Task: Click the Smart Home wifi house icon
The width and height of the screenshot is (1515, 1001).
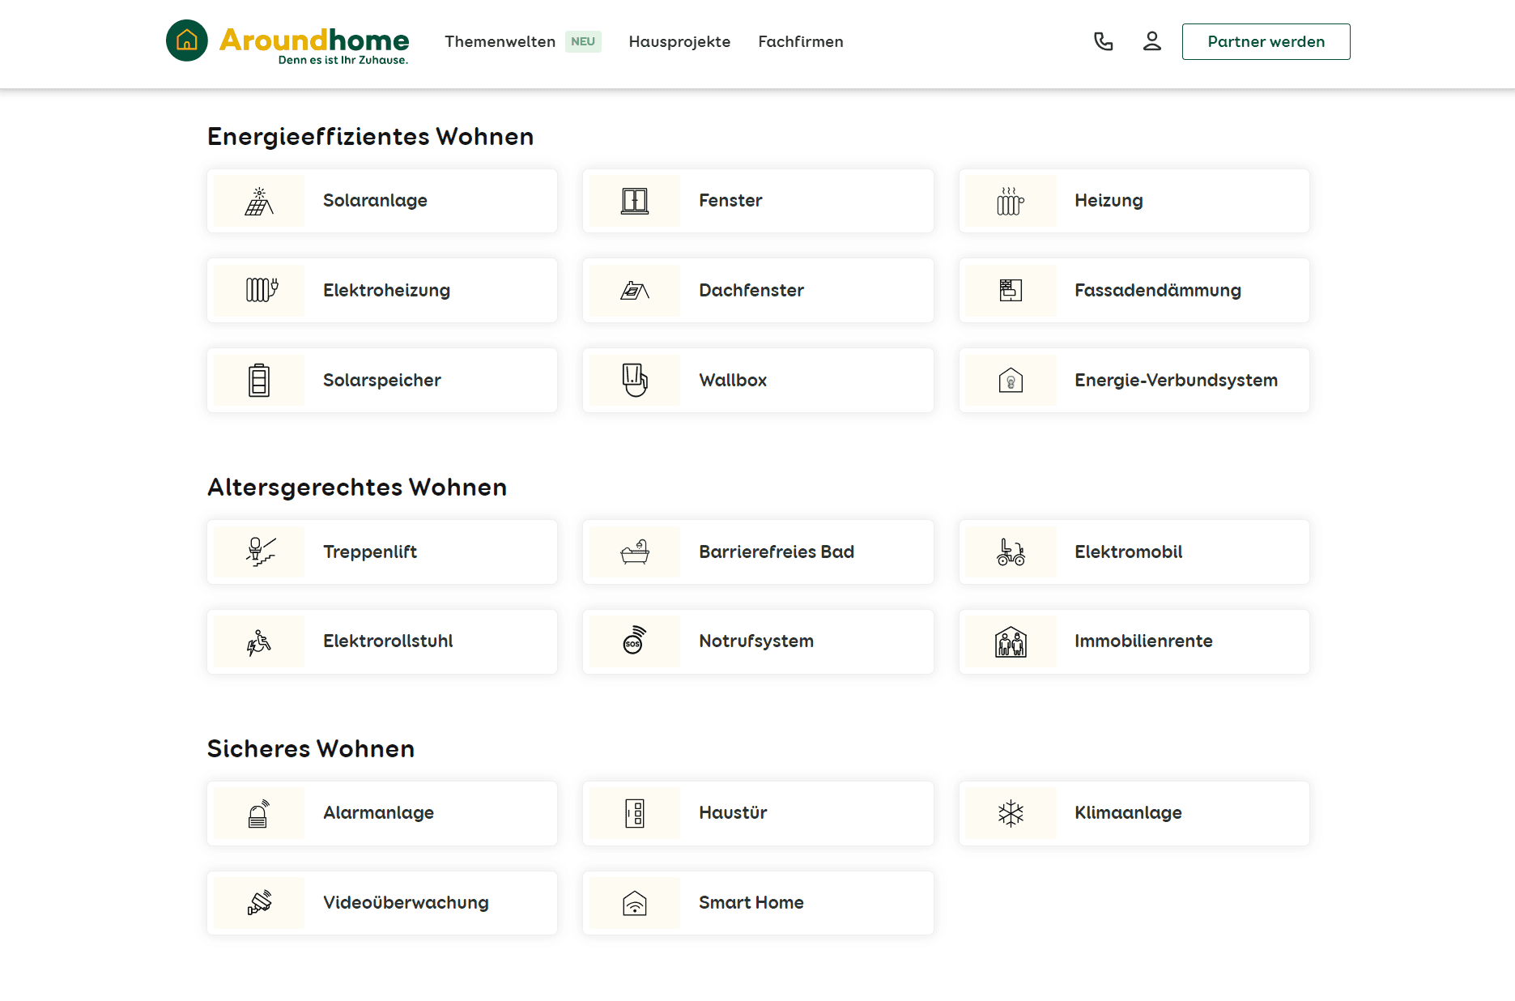Action: tap(635, 903)
